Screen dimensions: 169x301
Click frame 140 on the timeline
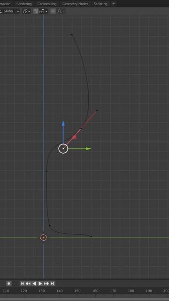pyautogui.click(x=60, y=291)
